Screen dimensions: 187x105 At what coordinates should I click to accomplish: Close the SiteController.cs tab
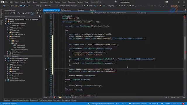59,10
